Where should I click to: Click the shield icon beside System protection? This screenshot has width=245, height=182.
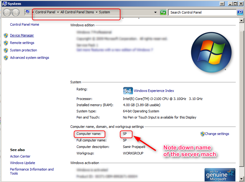pyautogui.click(x=6, y=50)
